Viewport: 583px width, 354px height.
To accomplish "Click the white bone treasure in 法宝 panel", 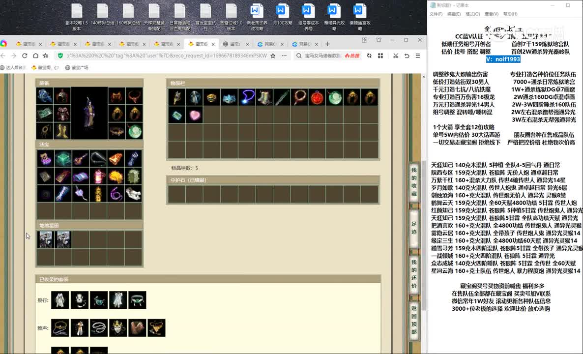I will tap(134, 194).
